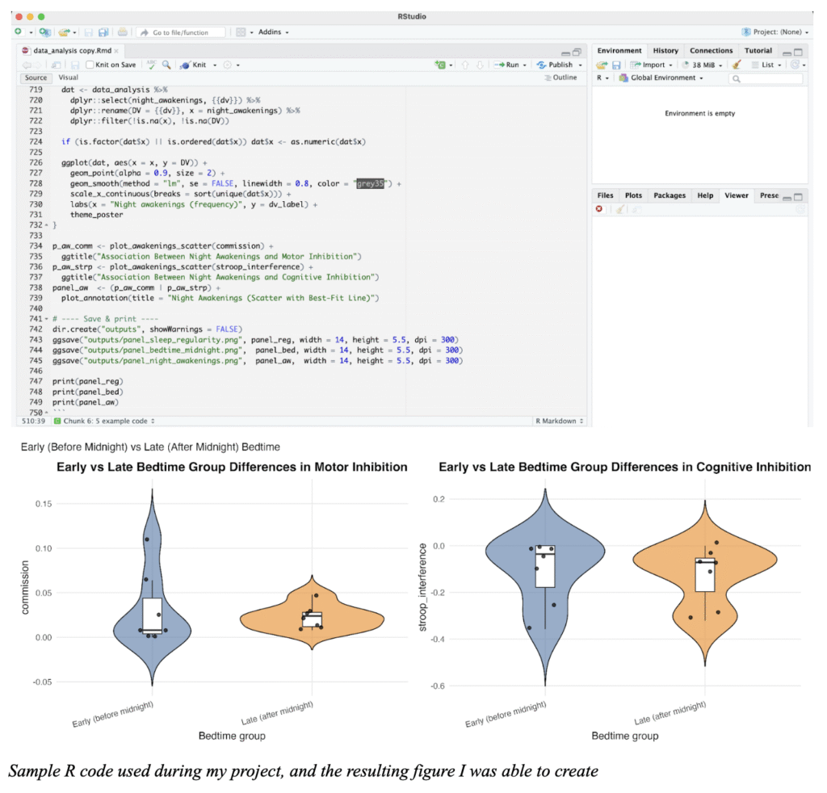Viewport: 827px width, 793px height.
Task: Click the New File icon
Action: 19,32
